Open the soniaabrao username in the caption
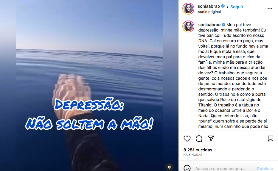The height and width of the screenshot is (171, 278). coord(209,25)
